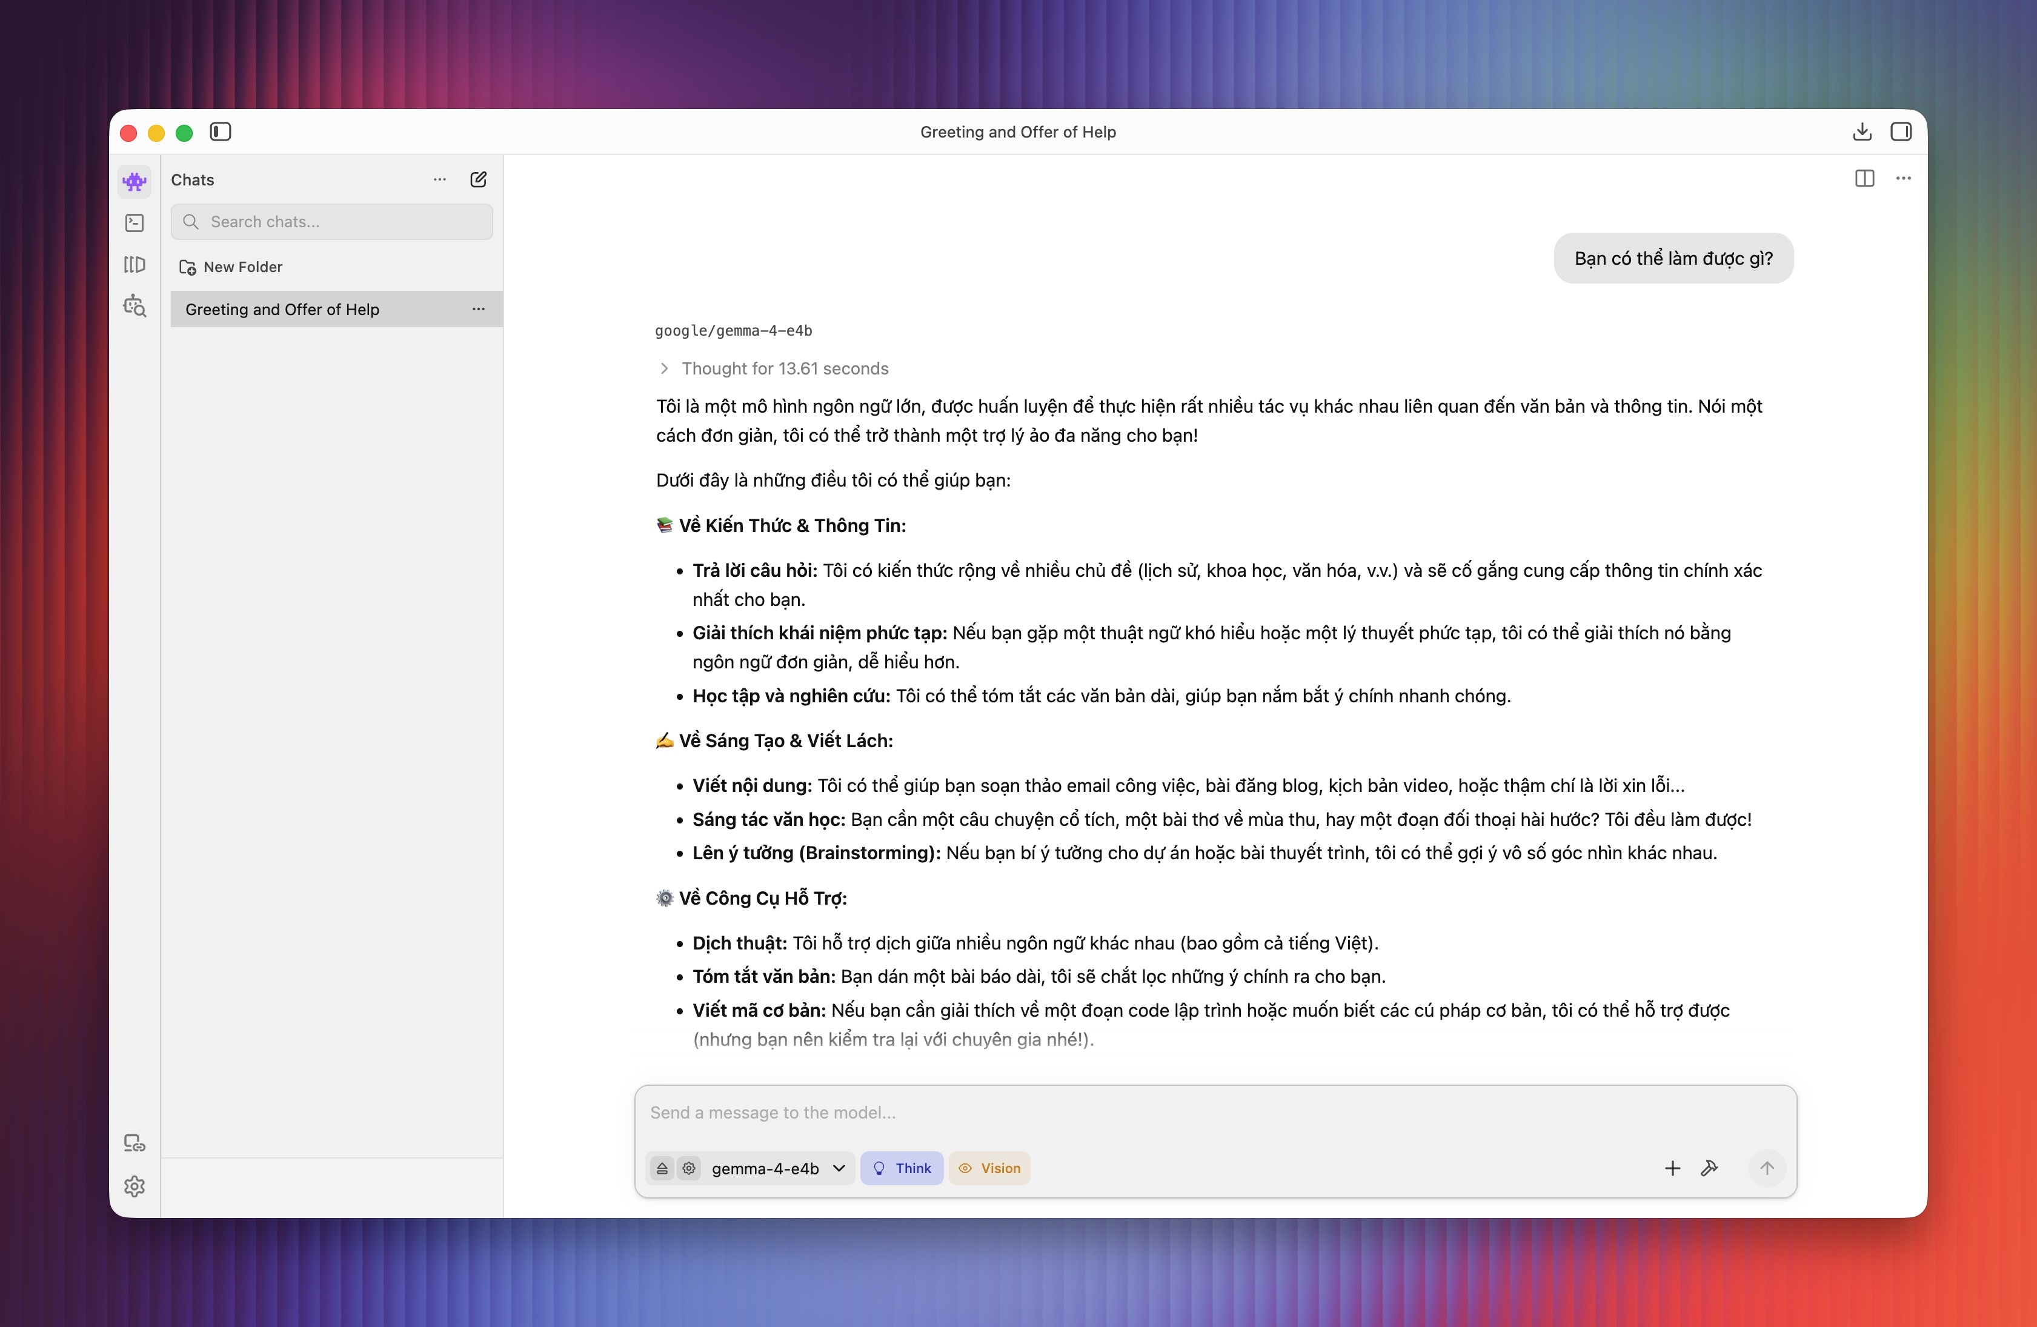Click the Chats panel title

tap(193, 180)
